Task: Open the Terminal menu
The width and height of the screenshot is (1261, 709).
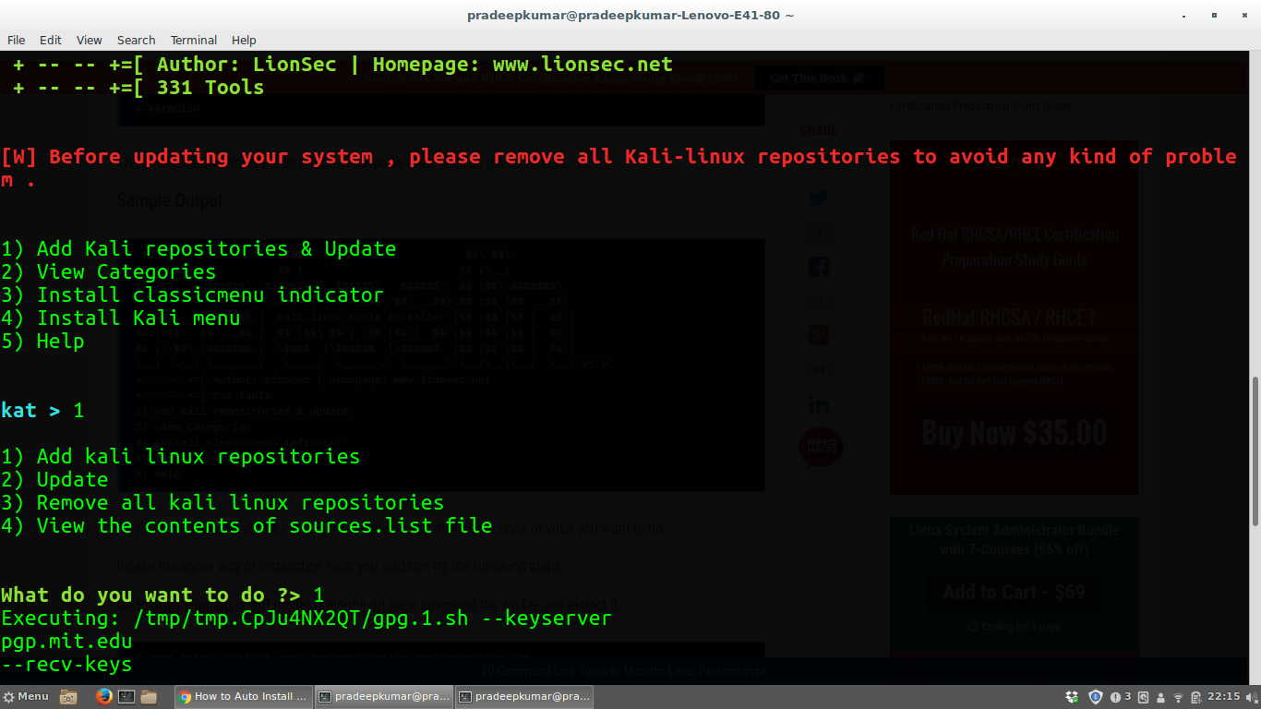Action: 193,40
